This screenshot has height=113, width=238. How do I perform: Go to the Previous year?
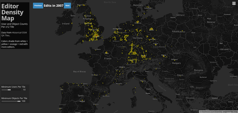(x=38, y=6)
